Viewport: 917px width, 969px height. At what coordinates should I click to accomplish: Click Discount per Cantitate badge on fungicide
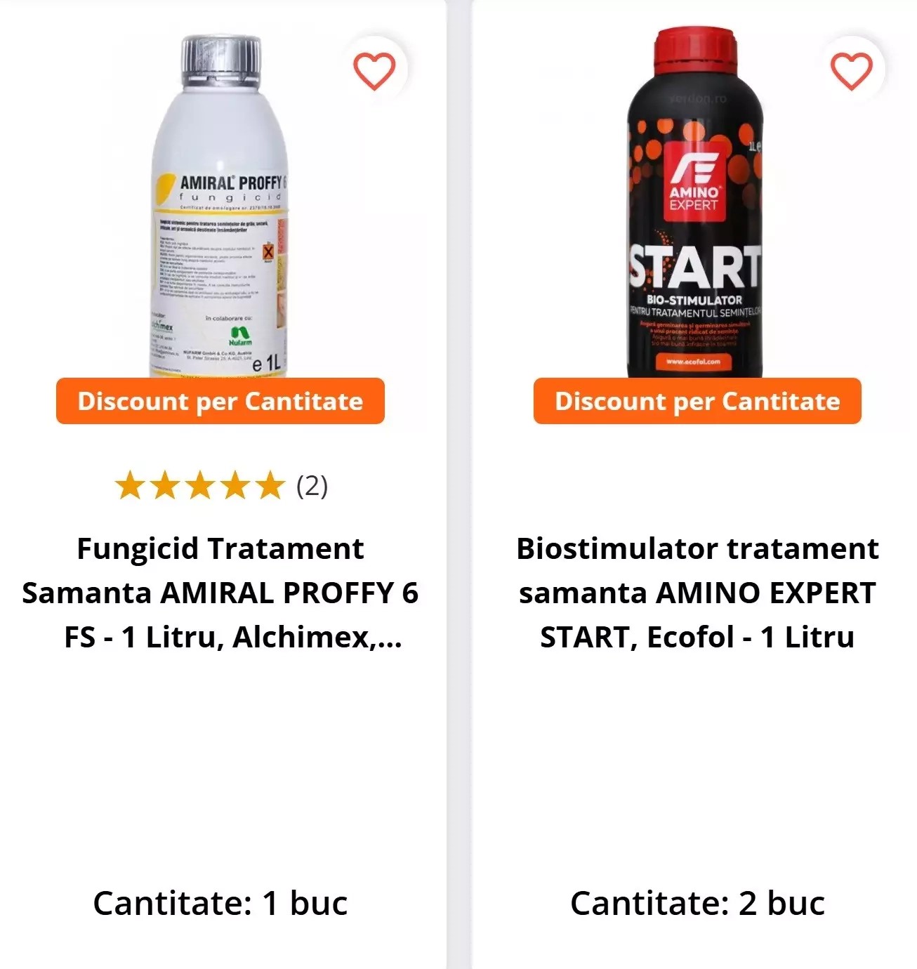pos(220,401)
